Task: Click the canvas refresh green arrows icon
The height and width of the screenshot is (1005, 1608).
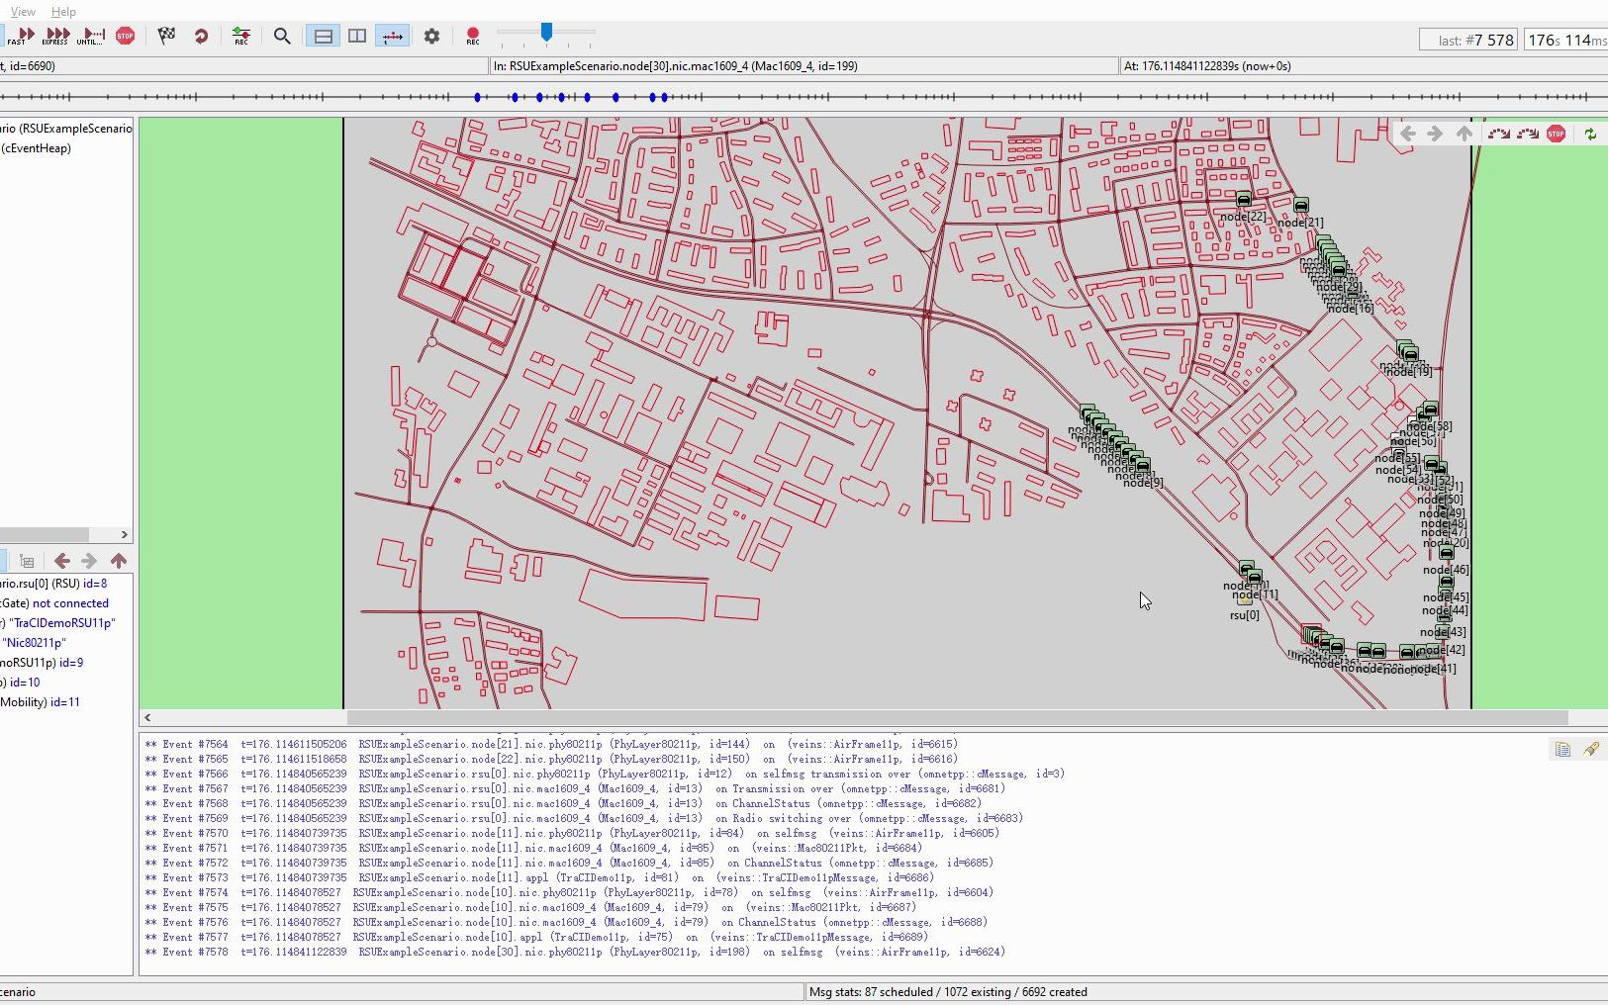Action: pos(1590,134)
